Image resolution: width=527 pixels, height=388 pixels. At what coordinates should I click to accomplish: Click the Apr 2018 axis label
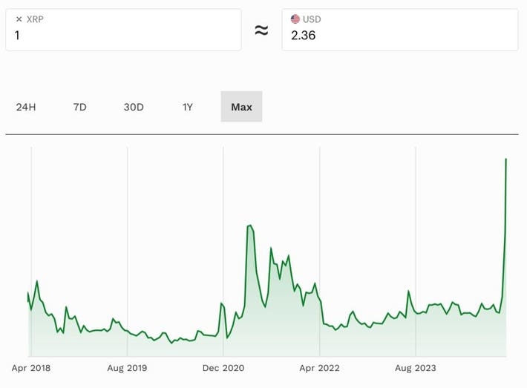pyautogui.click(x=31, y=367)
